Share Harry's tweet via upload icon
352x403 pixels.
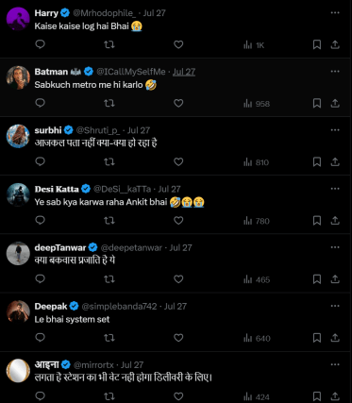coord(335,44)
